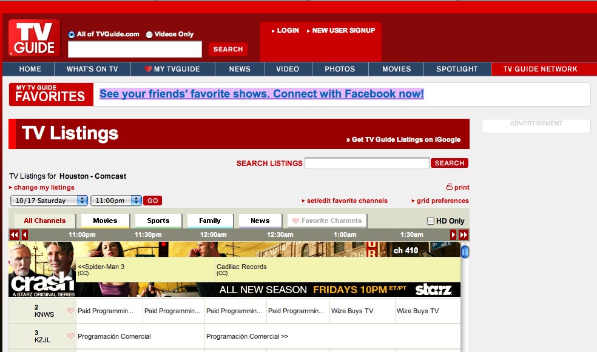The height and width of the screenshot is (352, 597).
Task: Switch to the Movies listings tab
Action: pos(106,221)
